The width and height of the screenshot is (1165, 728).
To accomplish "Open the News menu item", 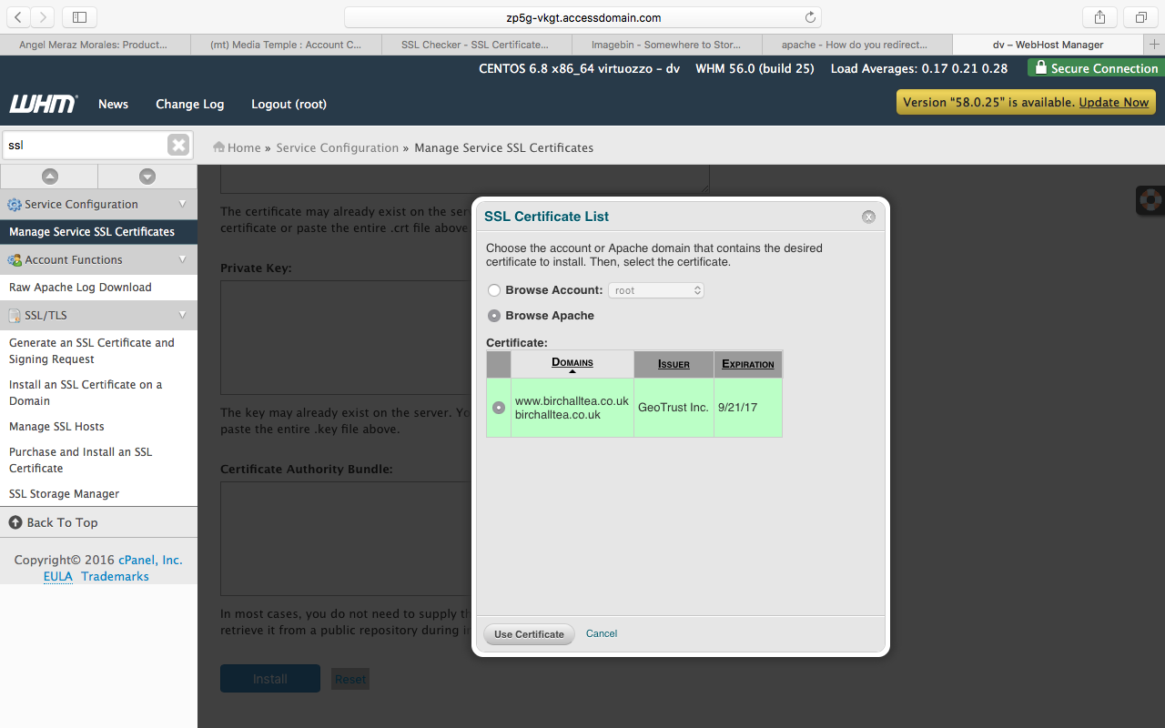I will point(113,104).
